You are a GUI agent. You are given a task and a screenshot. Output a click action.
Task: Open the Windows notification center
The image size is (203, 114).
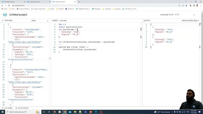click(200, 112)
